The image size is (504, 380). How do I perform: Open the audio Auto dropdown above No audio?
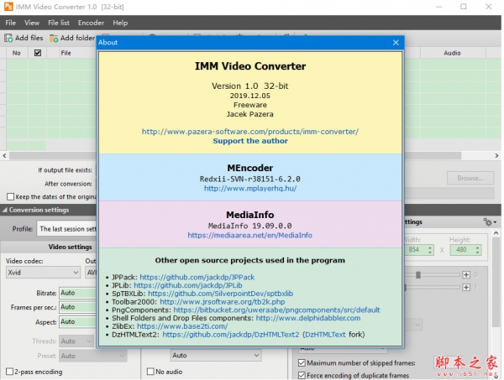click(x=216, y=356)
